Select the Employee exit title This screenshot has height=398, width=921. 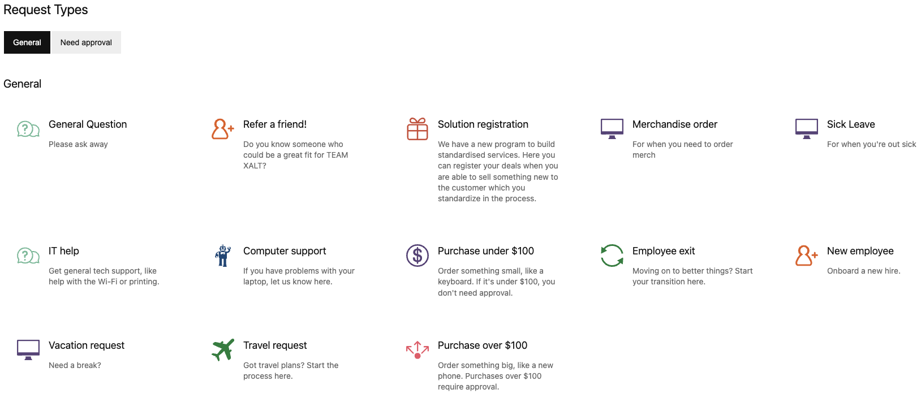(664, 251)
